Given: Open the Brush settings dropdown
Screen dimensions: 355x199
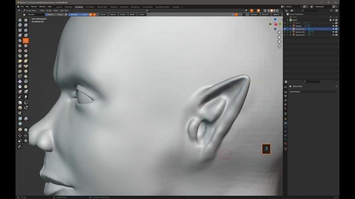Looking at the screenshot, I should pyautogui.click(x=104, y=14).
